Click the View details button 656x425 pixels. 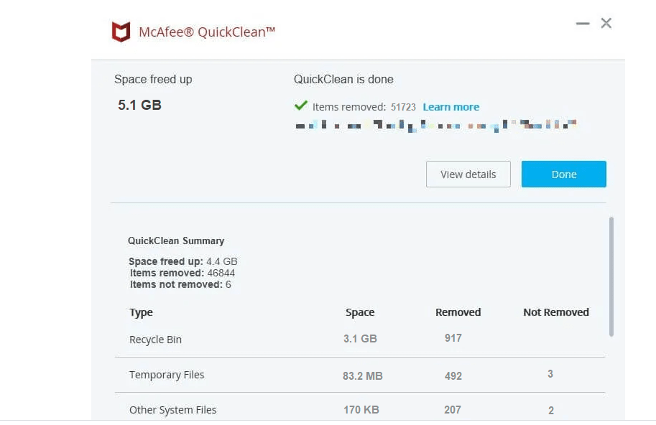(x=468, y=174)
